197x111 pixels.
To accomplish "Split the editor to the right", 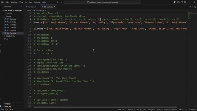I will (195, 7).
